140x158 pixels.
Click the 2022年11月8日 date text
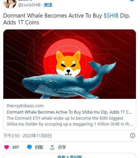coord(37,136)
